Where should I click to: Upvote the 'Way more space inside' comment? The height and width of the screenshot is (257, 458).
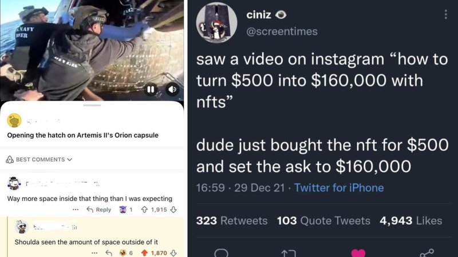click(144, 210)
